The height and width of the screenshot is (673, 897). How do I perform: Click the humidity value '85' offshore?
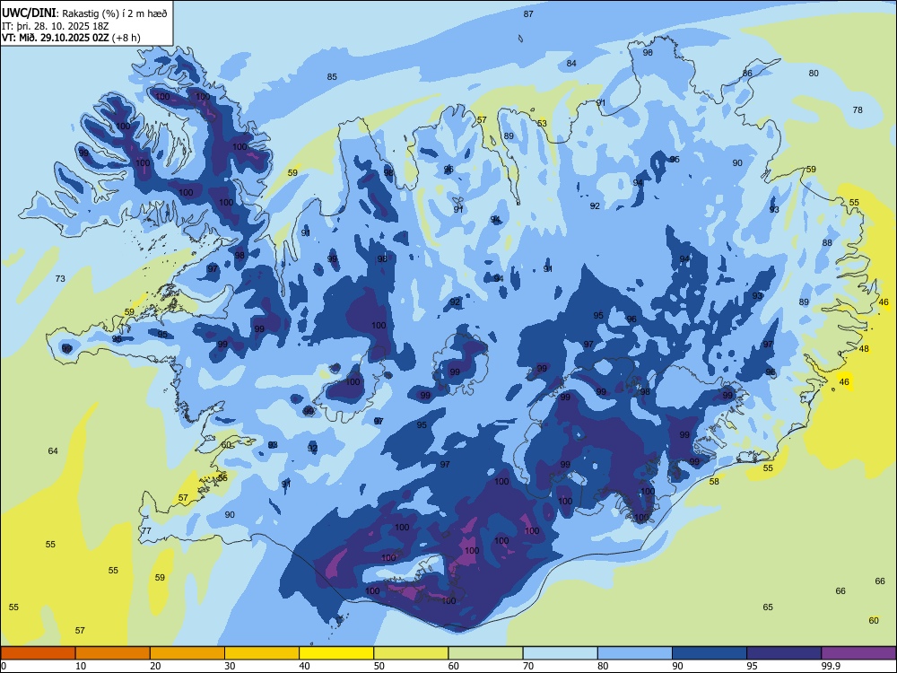(332, 76)
